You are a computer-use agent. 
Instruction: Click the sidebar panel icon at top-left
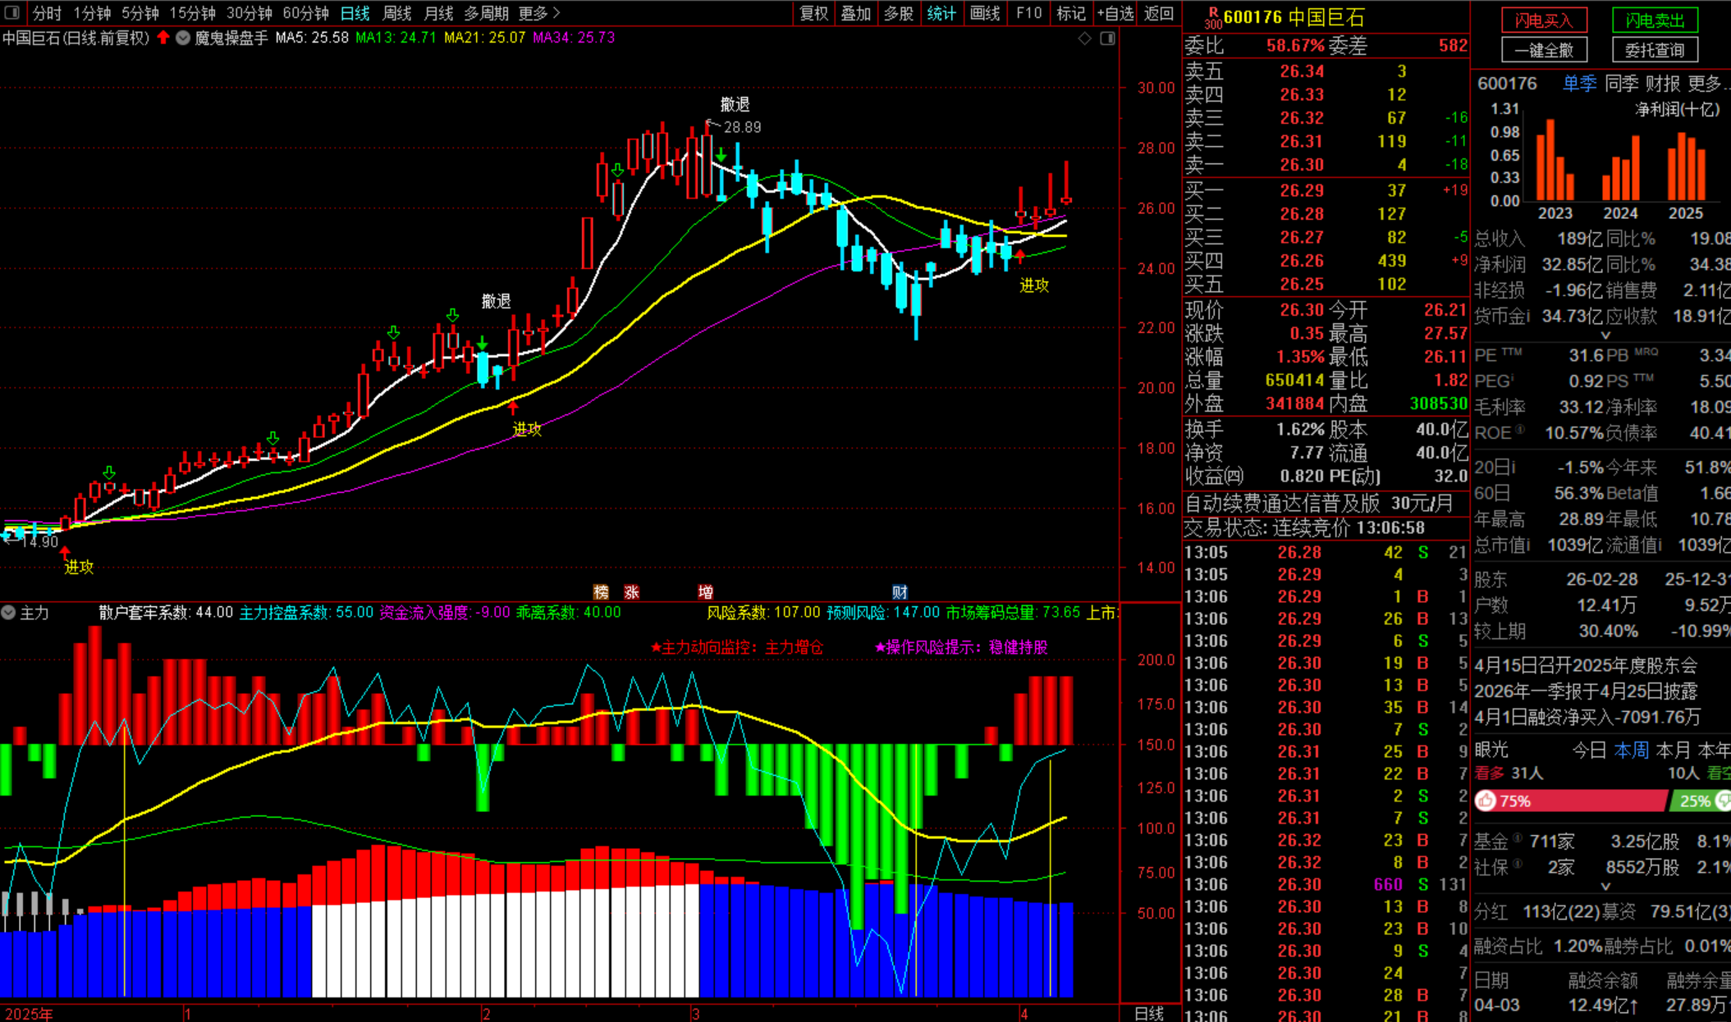click(x=11, y=13)
